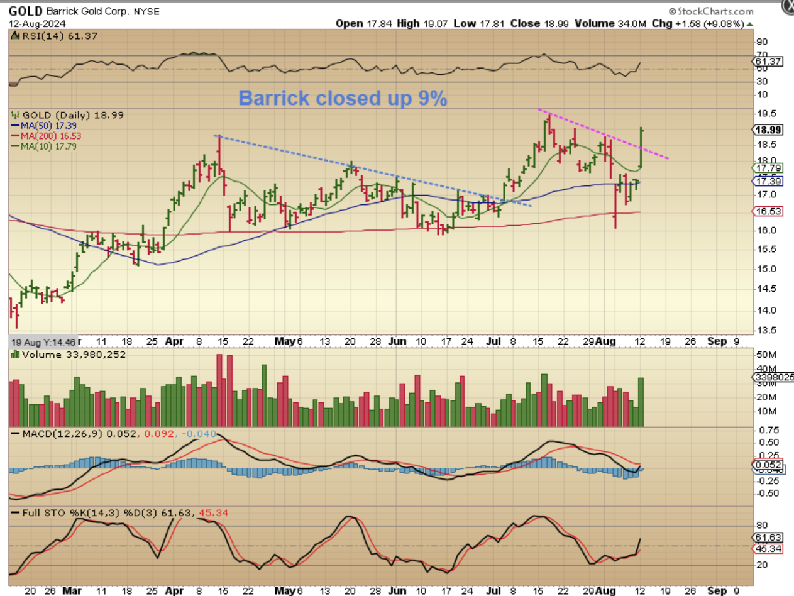Click the 50M volume axis label

point(766,355)
